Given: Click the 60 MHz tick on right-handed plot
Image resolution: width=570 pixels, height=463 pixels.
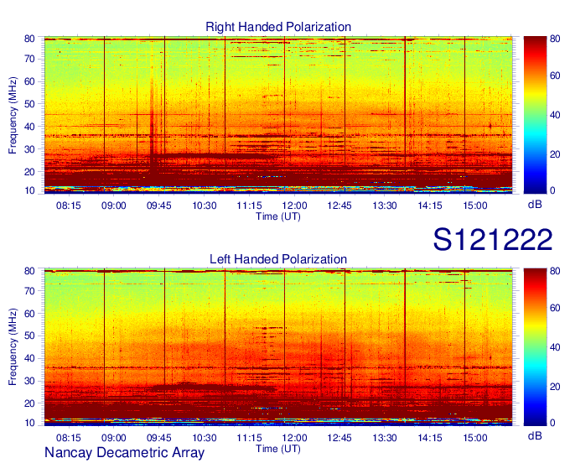Looking at the screenshot, I should click(x=29, y=81).
